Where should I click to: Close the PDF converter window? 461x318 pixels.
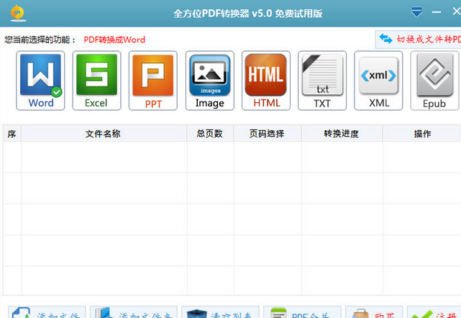[x=457, y=12]
